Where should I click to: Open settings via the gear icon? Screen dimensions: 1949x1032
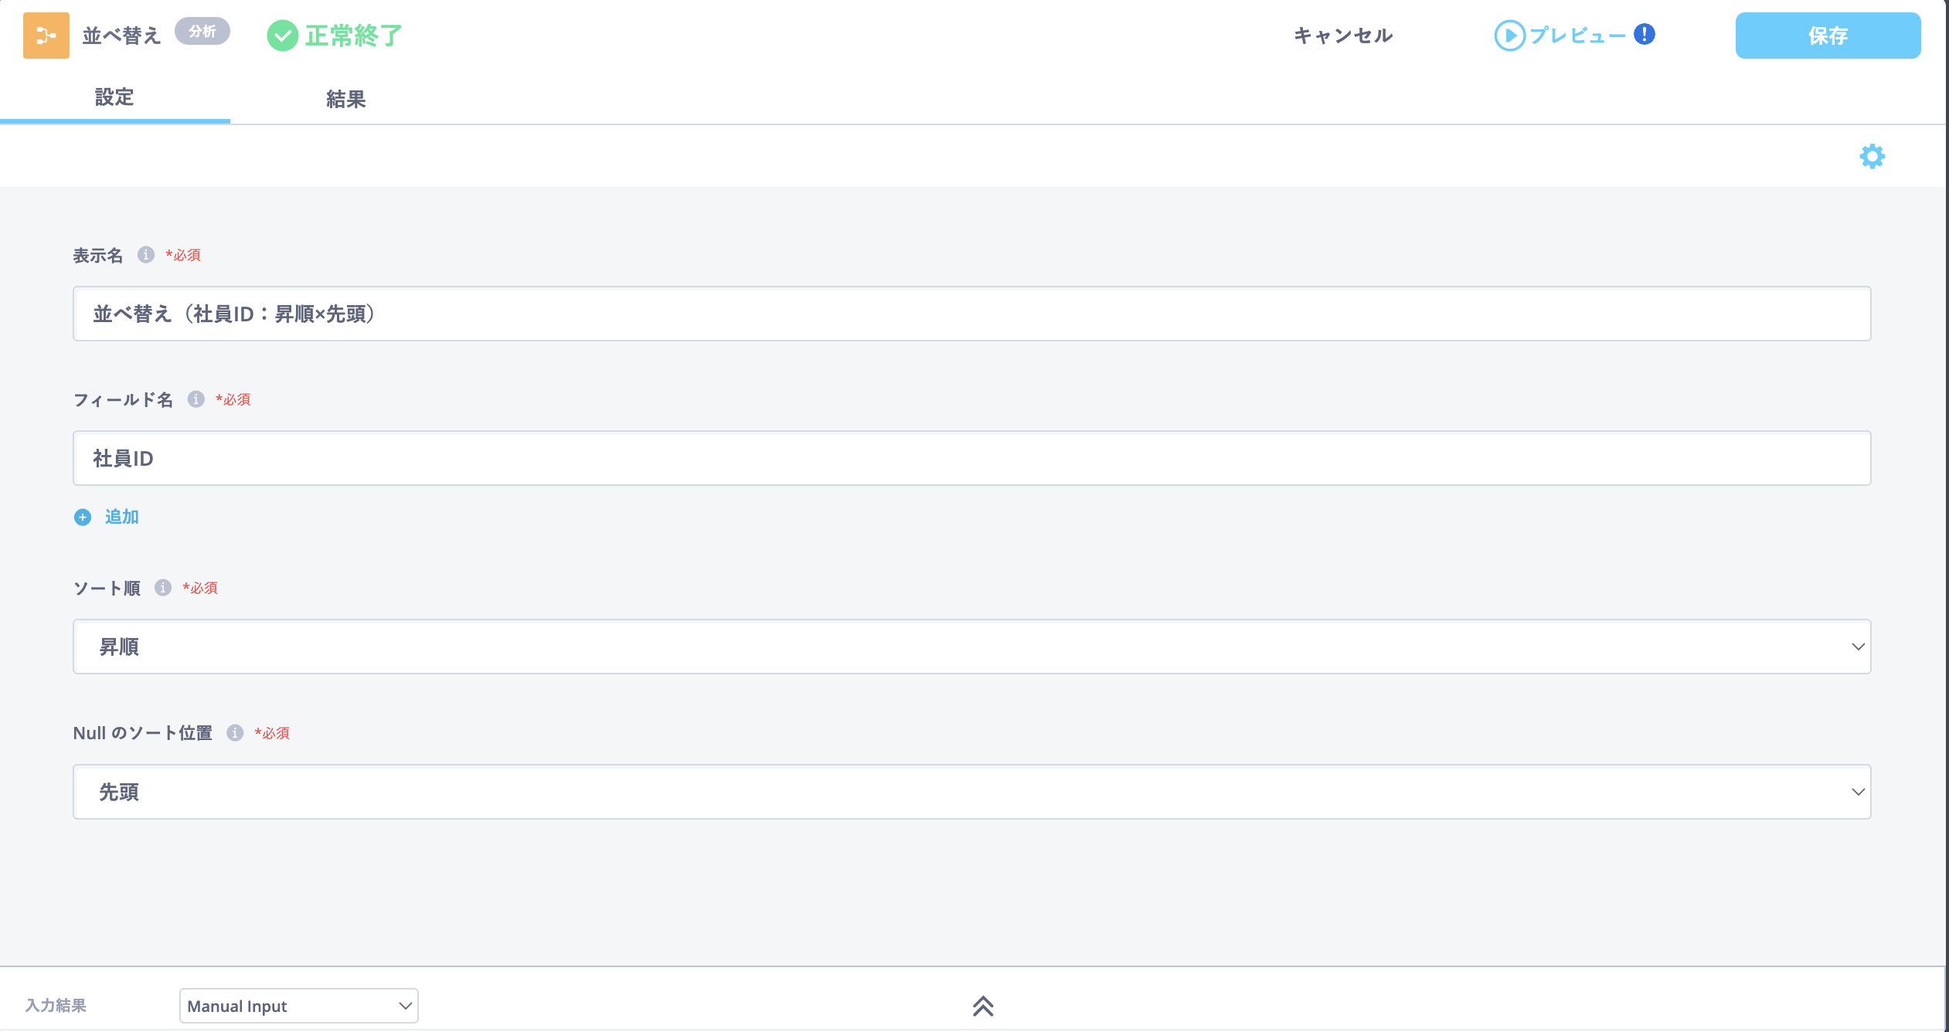(x=1872, y=157)
